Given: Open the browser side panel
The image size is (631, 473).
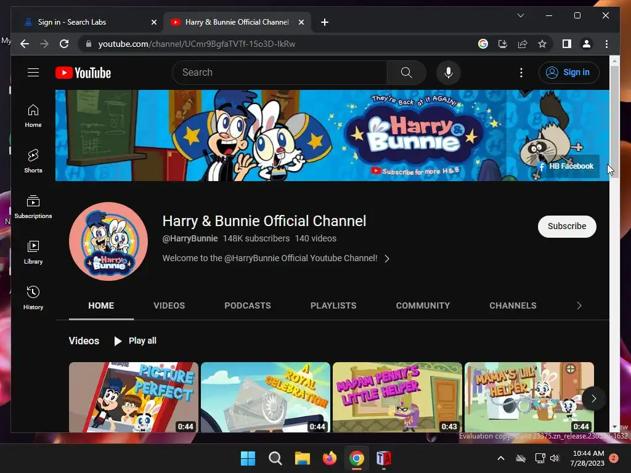Looking at the screenshot, I should pos(567,44).
